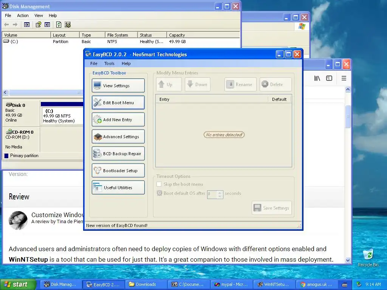This screenshot has height=290, width=387.
Task: Open View Settings in EasyBCD Toolbox
Action: point(118,86)
